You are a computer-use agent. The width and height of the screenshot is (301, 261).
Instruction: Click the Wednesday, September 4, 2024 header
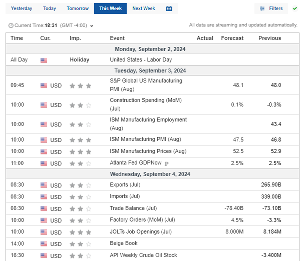150,174
